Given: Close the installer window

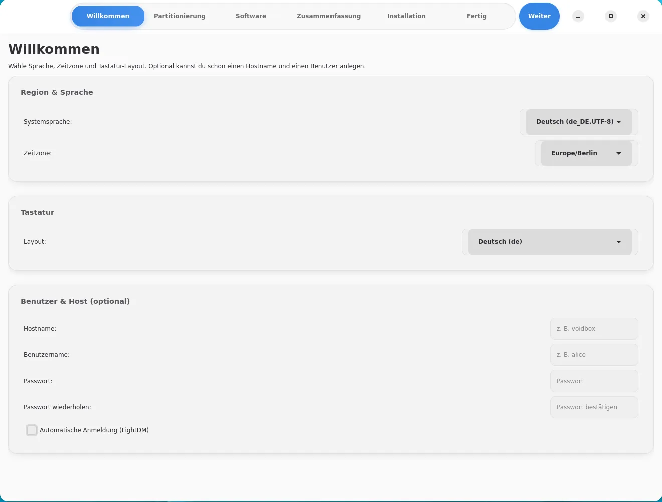Looking at the screenshot, I should [643, 16].
